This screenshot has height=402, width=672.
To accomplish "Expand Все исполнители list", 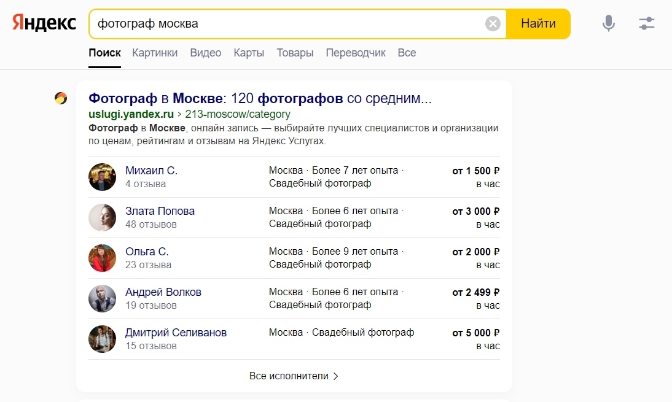I will click(x=294, y=376).
